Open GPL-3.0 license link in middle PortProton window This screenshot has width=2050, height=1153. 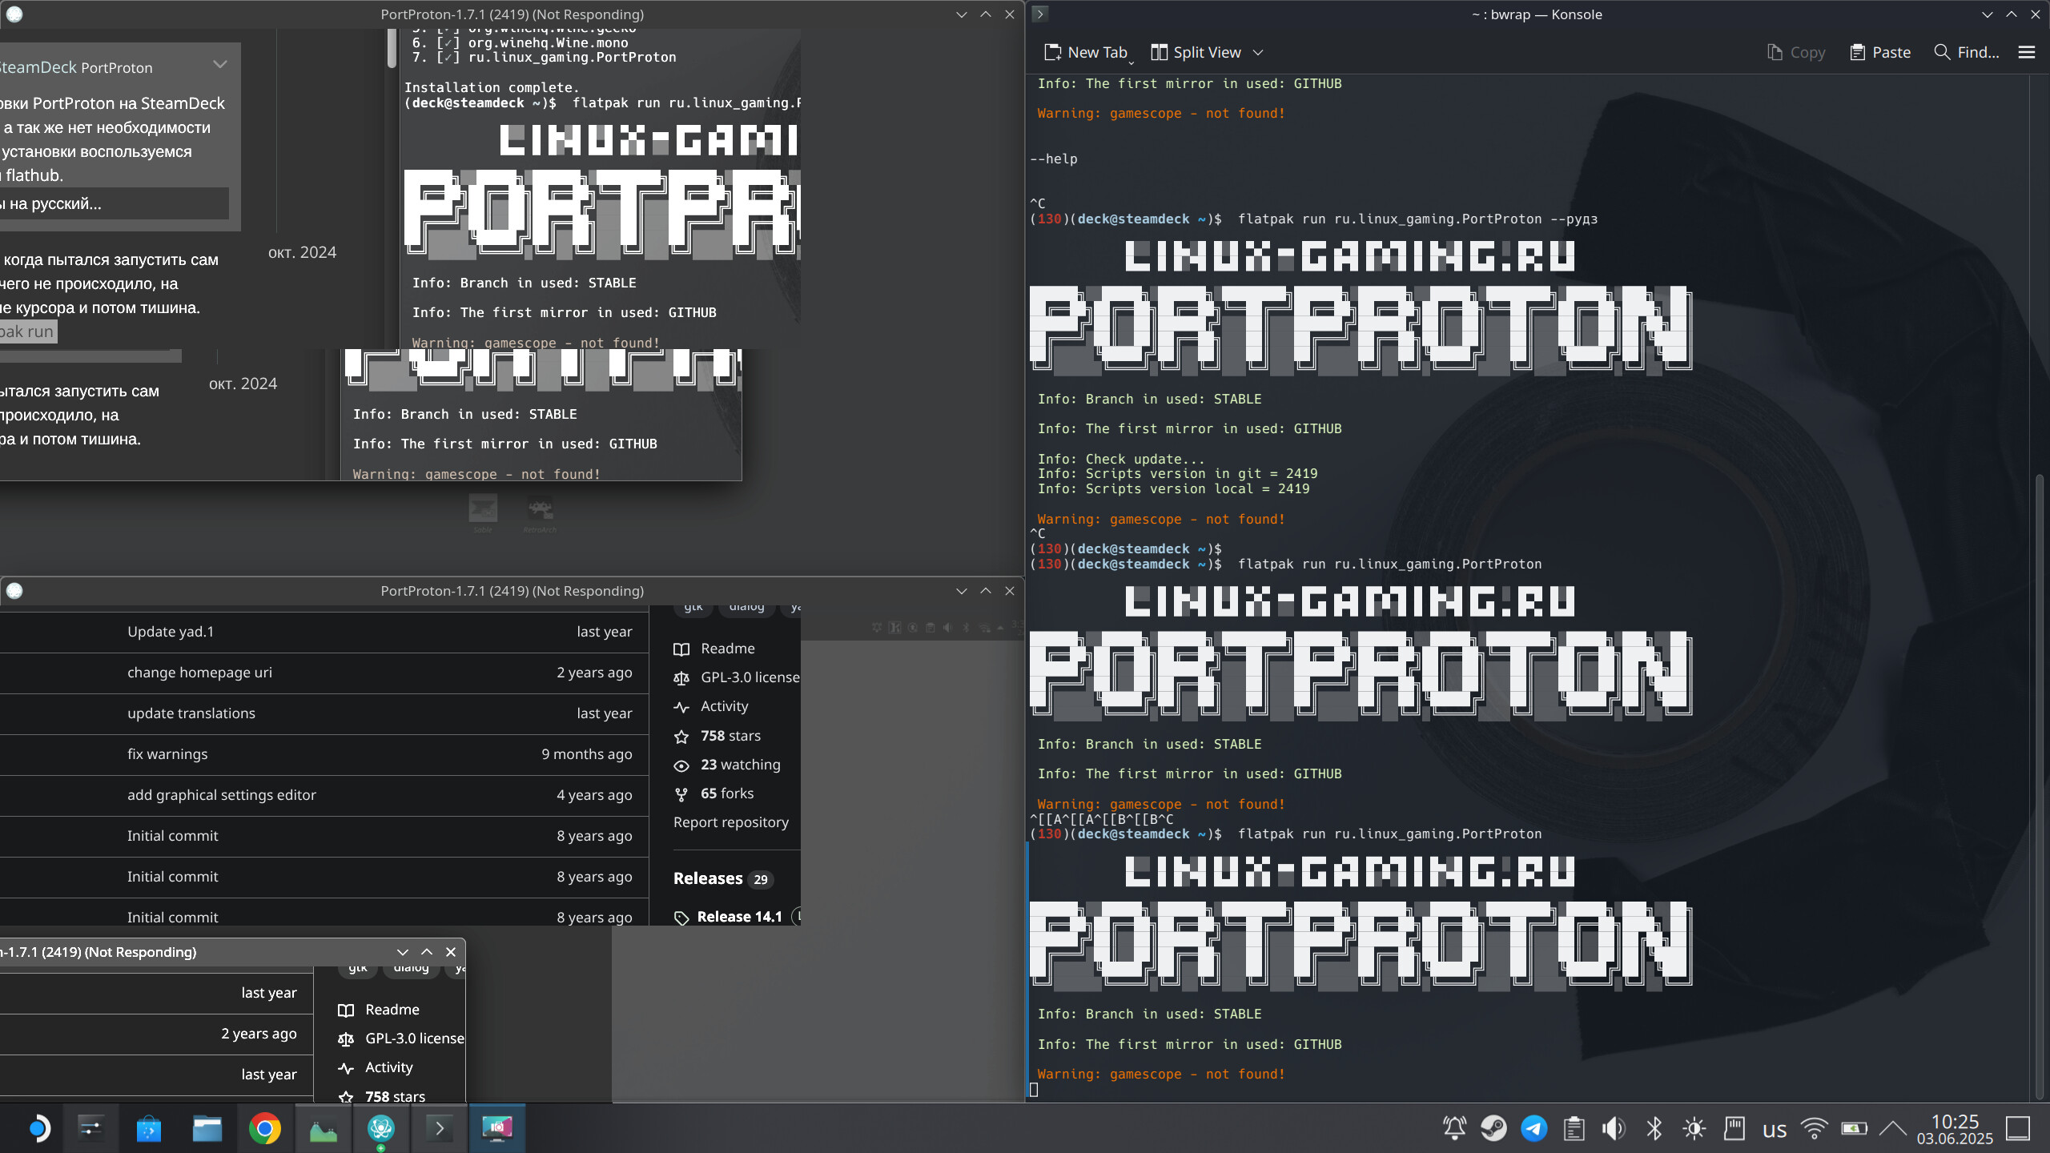pyautogui.click(x=737, y=677)
